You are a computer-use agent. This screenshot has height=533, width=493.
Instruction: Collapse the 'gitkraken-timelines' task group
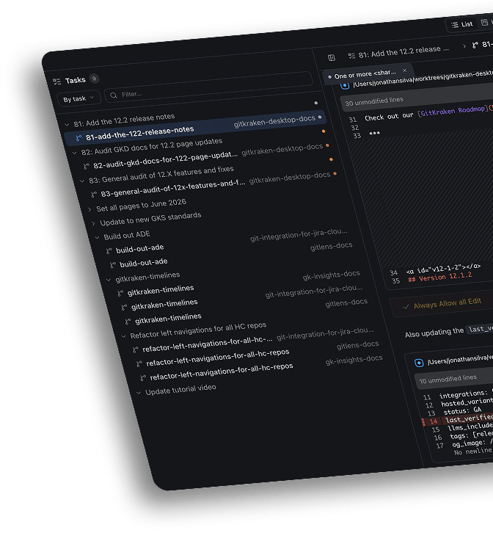tap(109, 280)
